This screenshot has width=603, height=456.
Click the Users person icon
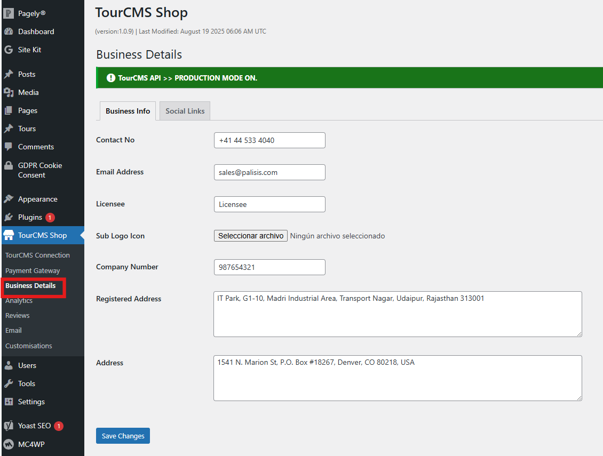(x=9, y=365)
